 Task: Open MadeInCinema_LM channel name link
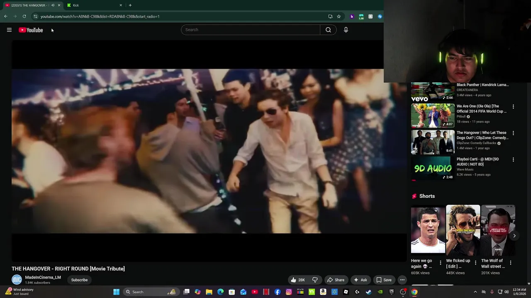[x=43, y=277]
